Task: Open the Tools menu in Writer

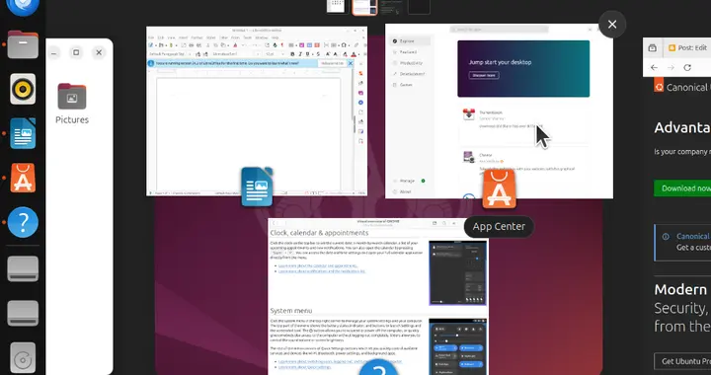Action: (x=247, y=37)
